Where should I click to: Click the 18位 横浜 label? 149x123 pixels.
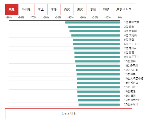point(130,96)
